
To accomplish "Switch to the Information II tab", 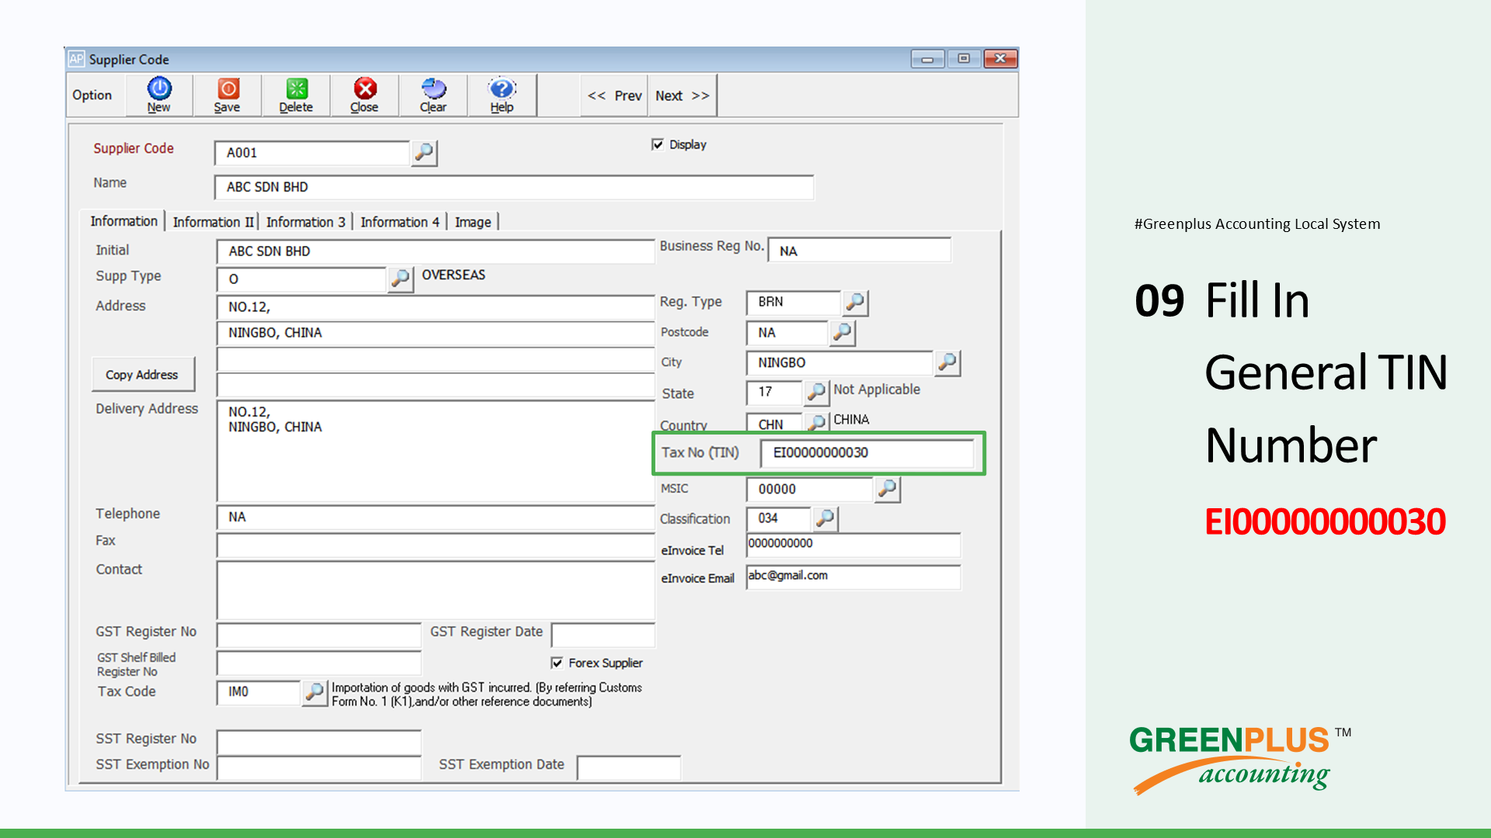I will pos(213,222).
